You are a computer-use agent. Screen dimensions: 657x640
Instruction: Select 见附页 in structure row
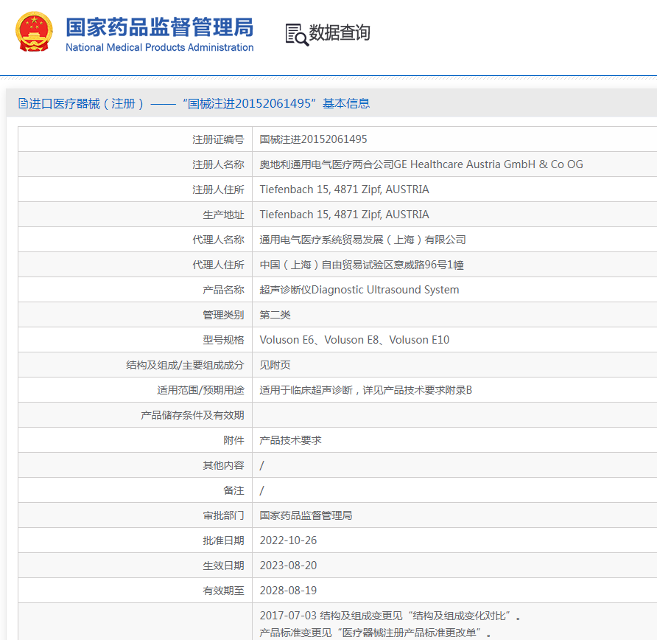pyautogui.click(x=275, y=365)
